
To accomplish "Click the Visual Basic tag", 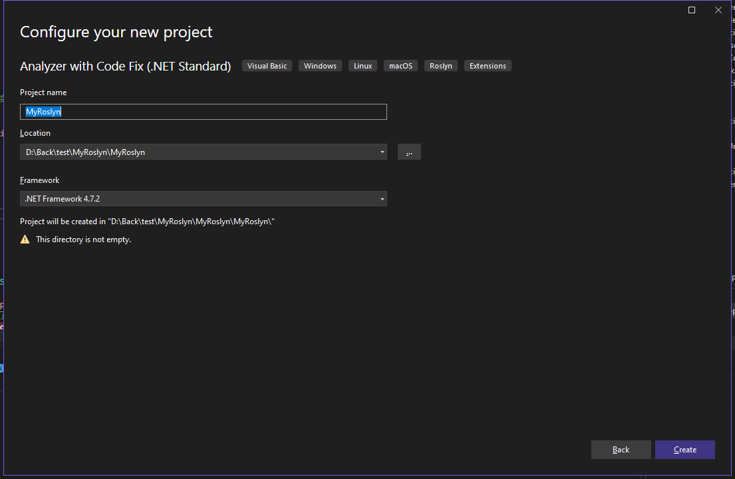I will tap(267, 66).
